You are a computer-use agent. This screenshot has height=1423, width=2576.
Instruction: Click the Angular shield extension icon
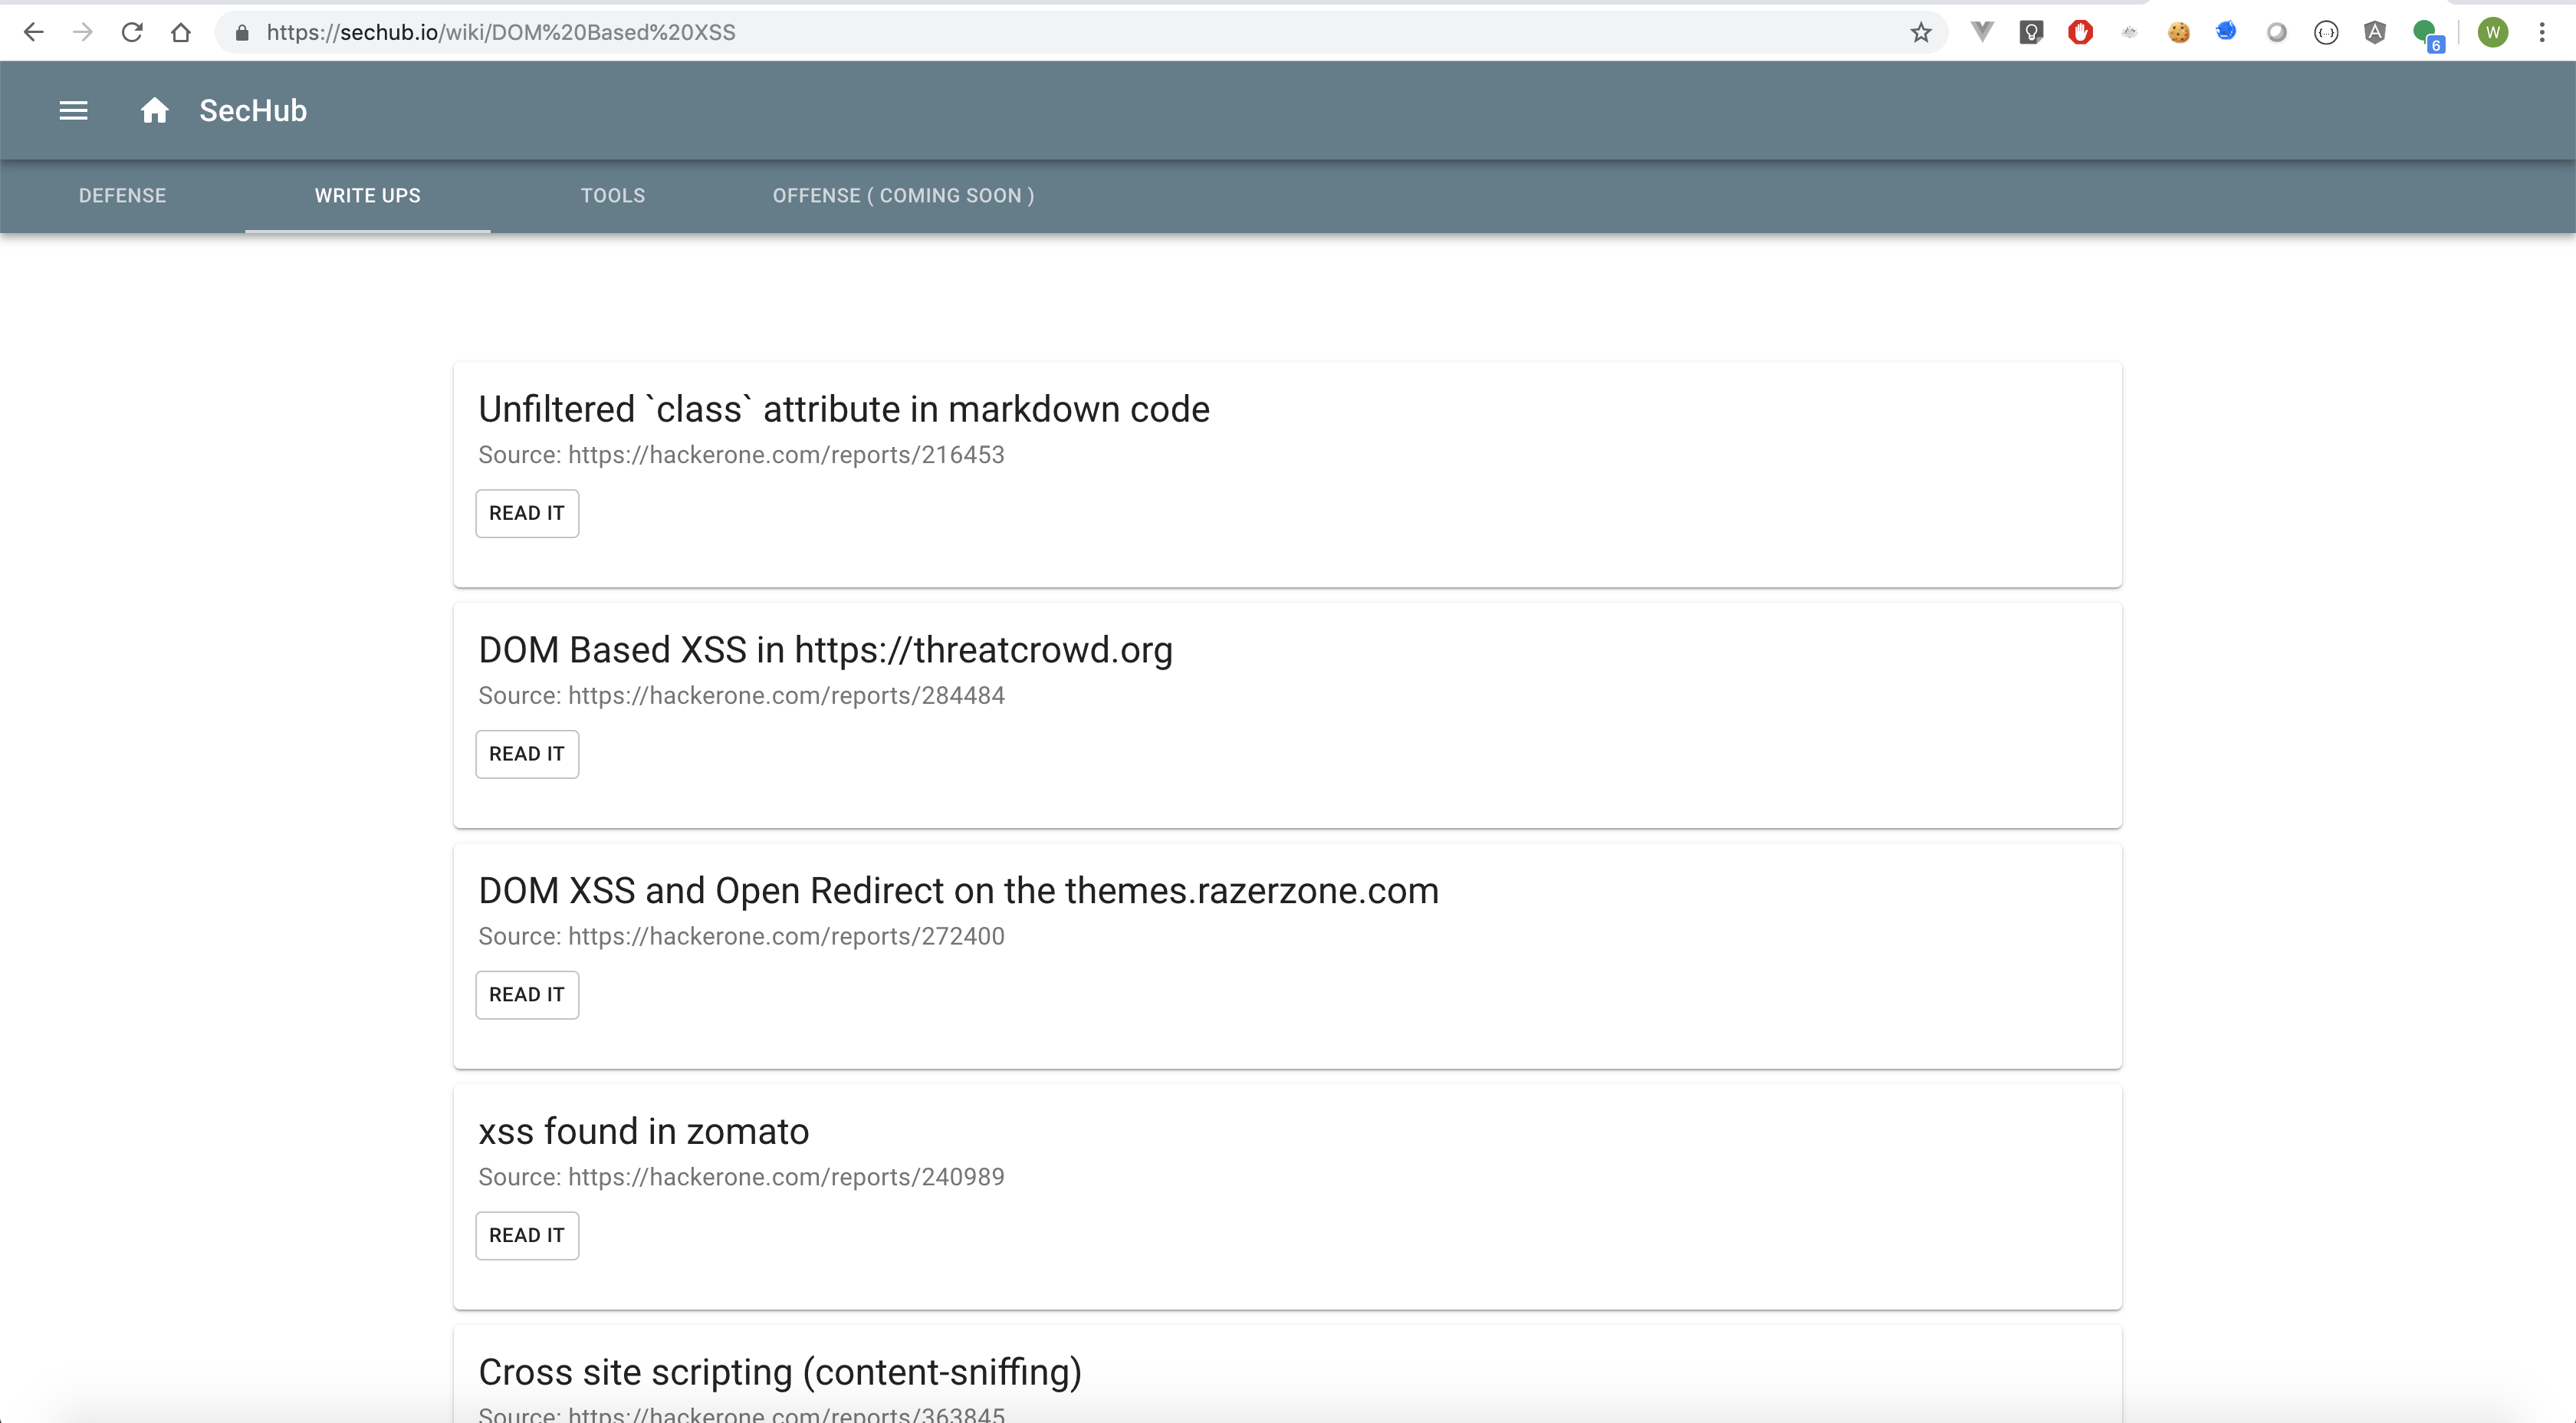pyautogui.click(x=2375, y=33)
